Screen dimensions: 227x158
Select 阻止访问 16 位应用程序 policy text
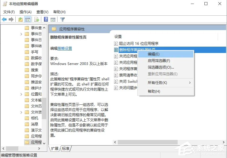pos(139,43)
